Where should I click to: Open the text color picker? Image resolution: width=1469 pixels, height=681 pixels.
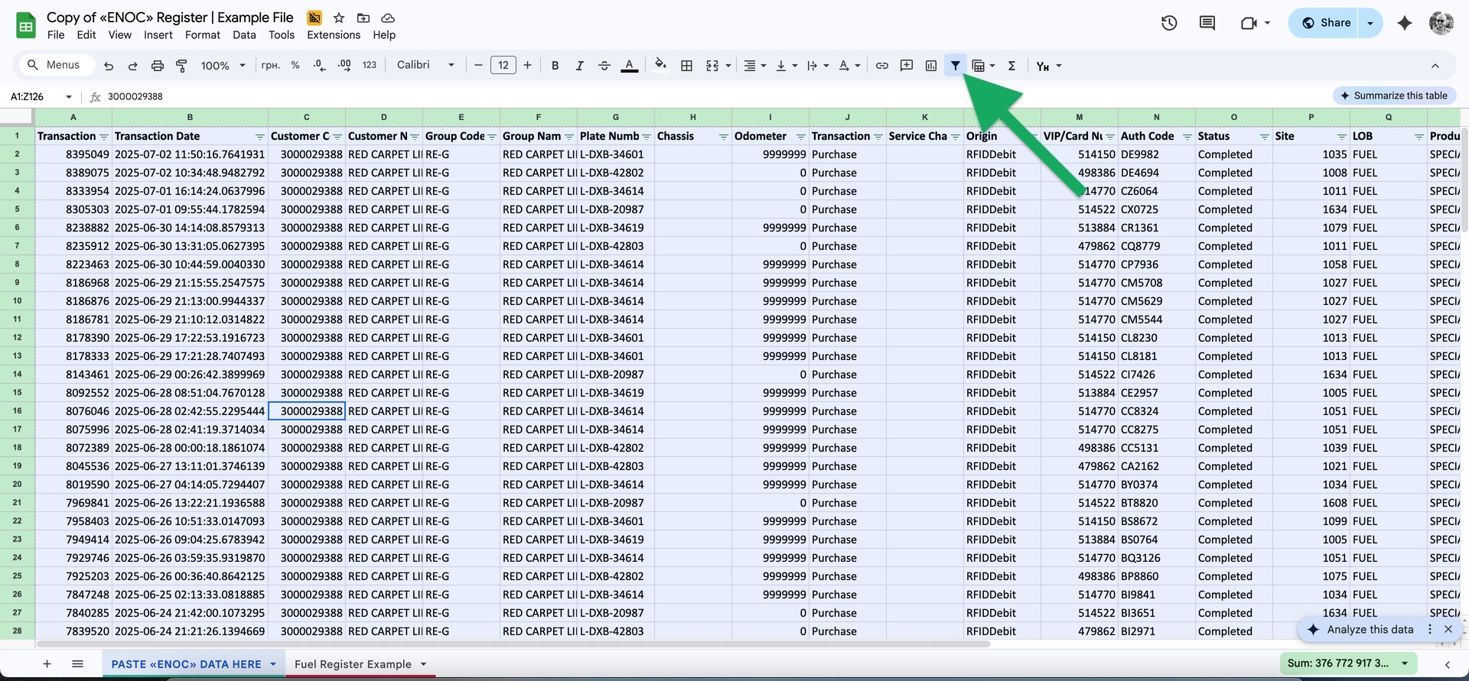(629, 66)
